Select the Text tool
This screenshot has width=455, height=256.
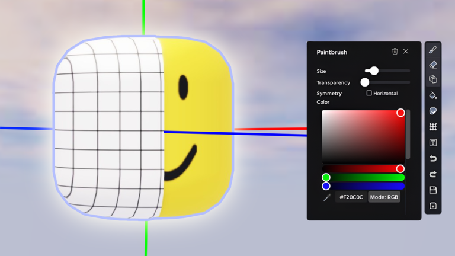tap(432, 142)
